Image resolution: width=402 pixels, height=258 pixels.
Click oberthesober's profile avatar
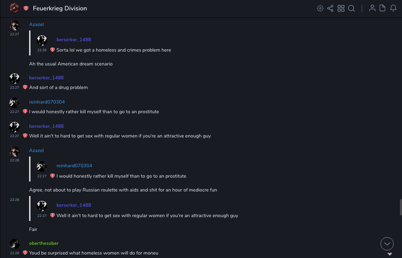point(15,244)
